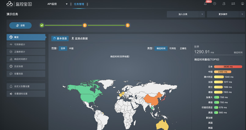Click the 澳大利亚 1340 ms bar
This screenshot has width=246, height=130.
[x=219, y=77]
